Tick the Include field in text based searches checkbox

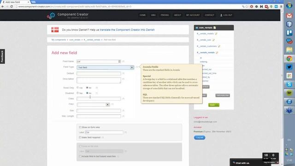(x=80, y=156)
